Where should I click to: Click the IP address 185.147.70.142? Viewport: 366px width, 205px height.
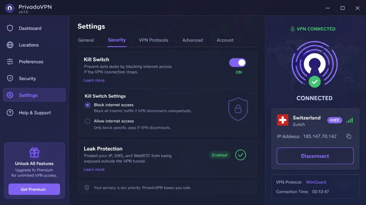pos(320,136)
